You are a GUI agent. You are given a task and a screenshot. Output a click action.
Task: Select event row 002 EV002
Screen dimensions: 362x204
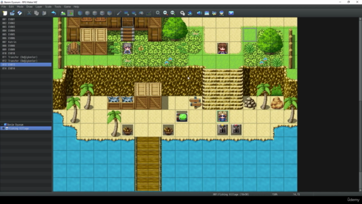pyautogui.click(x=26, y=23)
